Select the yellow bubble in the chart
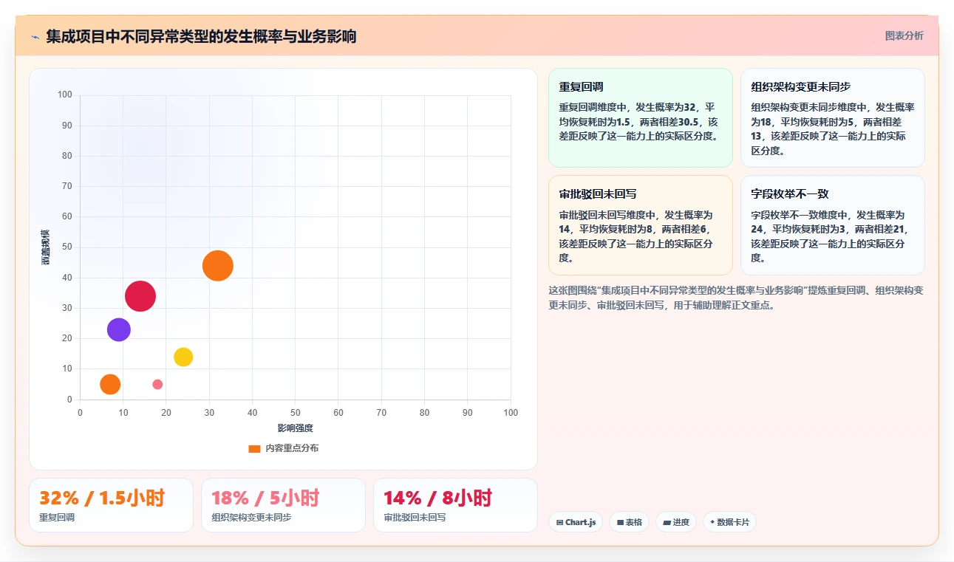 pyautogui.click(x=183, y=357)
